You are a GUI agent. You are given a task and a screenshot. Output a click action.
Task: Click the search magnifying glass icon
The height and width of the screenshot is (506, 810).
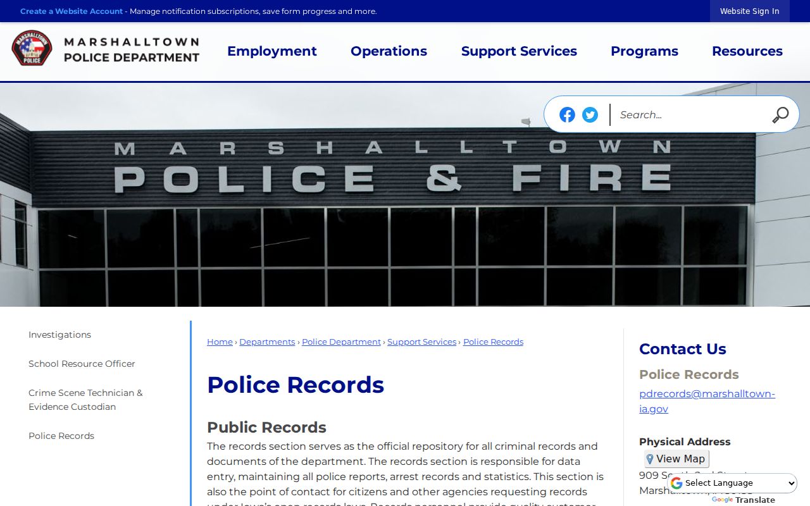[x=780, y=114]
